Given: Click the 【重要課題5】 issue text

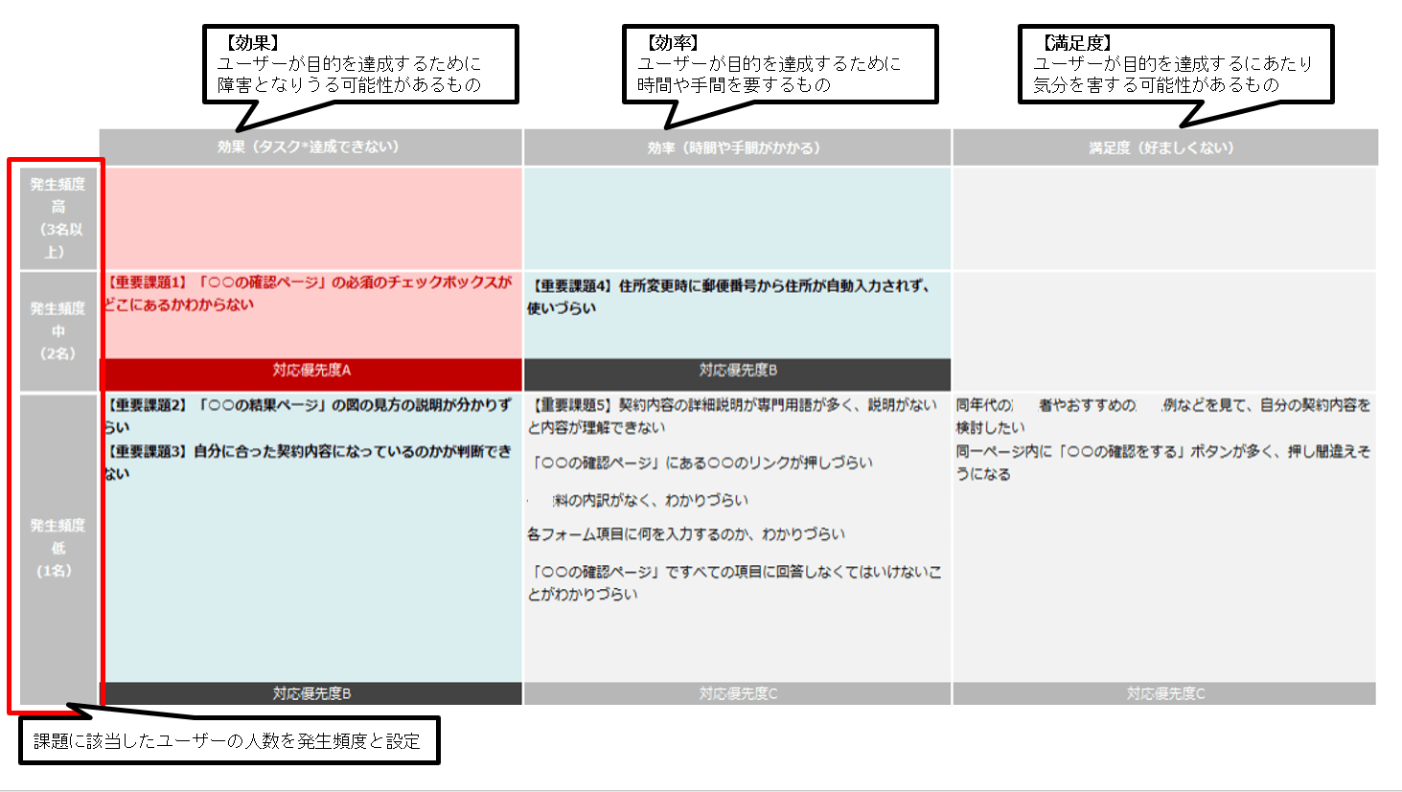Looking at the screenshot, I should coord(732,416).
